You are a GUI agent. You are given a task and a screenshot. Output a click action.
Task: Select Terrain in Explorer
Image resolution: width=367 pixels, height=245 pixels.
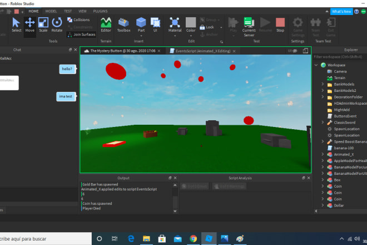pyautogui.click(x=339, y=78)
